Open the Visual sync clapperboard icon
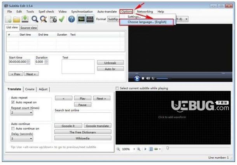The width and height of the screenshot is (237, 165). click(53, 19)
